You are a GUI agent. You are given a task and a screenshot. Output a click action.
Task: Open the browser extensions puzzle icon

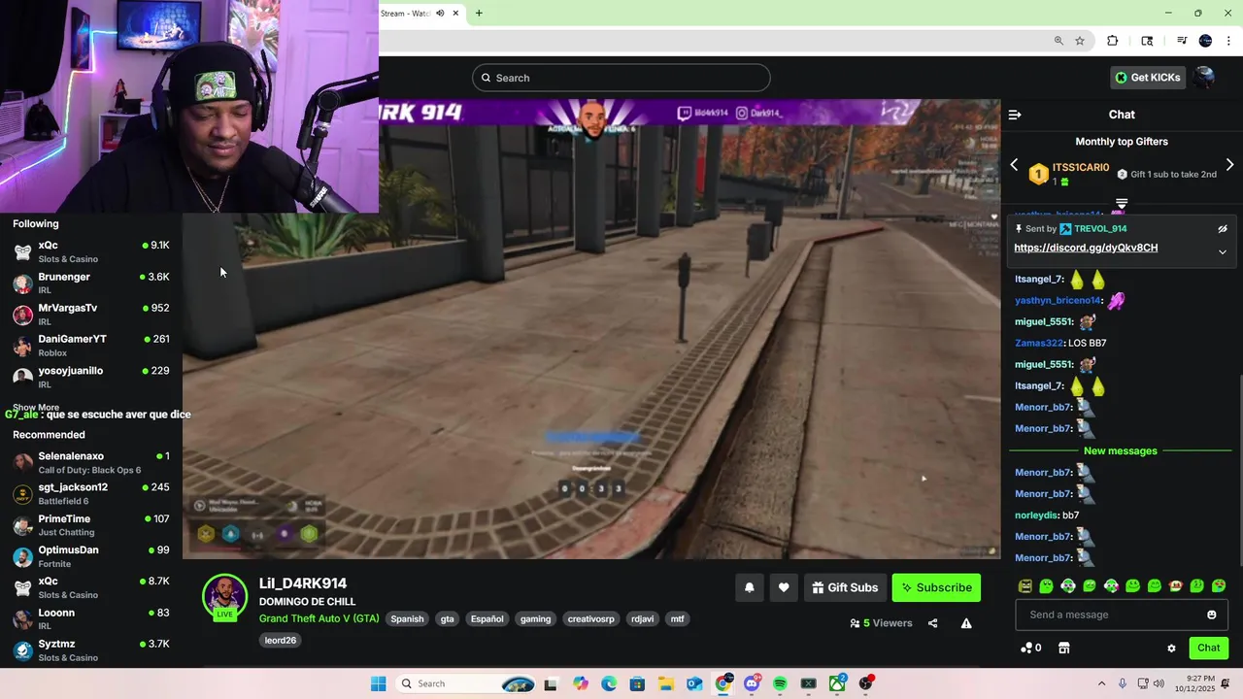[1113, 41]
